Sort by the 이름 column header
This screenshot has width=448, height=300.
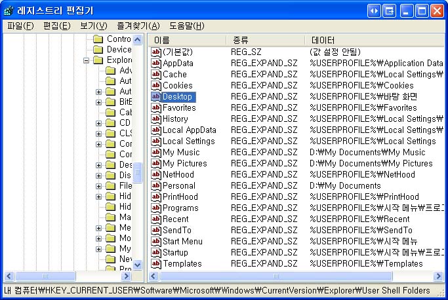pos(187,40)
